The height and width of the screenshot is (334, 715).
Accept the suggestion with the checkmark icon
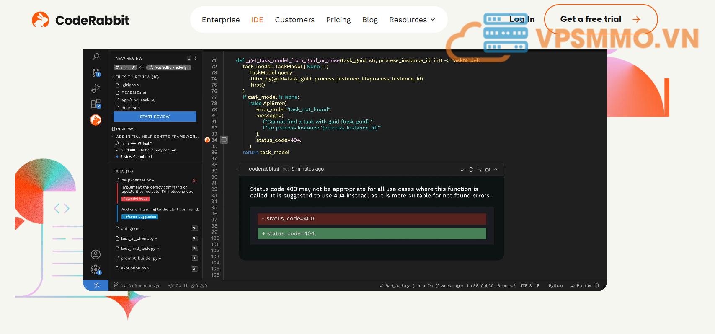462,170
